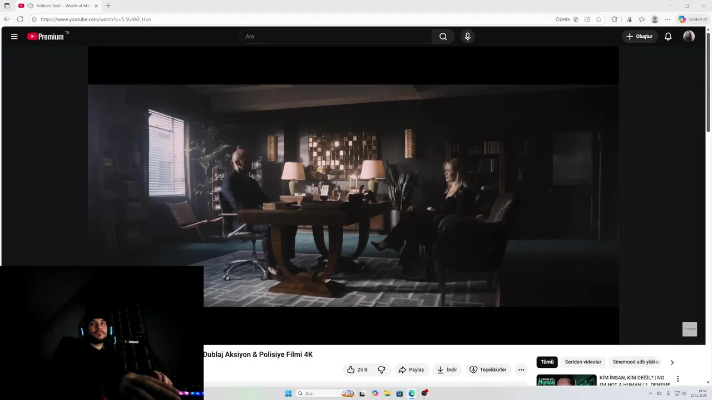Open the YouTube guide hamburger menu
Viewport: 712px width, 400px height.
tap(14, 37)
